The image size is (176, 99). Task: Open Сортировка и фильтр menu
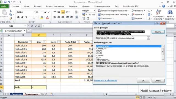(159, 15)
